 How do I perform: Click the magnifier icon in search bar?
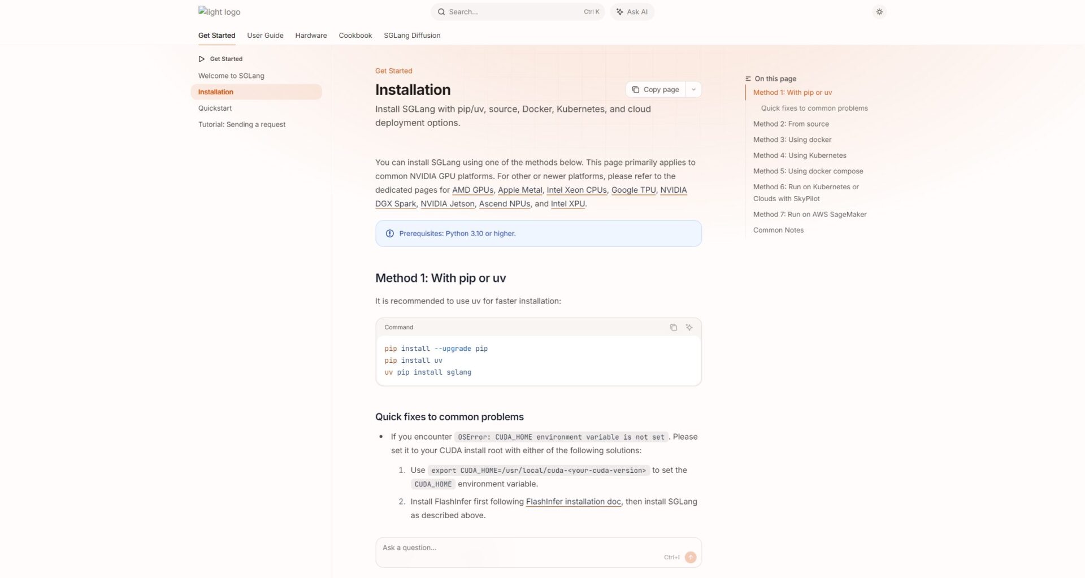coord(441,12)
